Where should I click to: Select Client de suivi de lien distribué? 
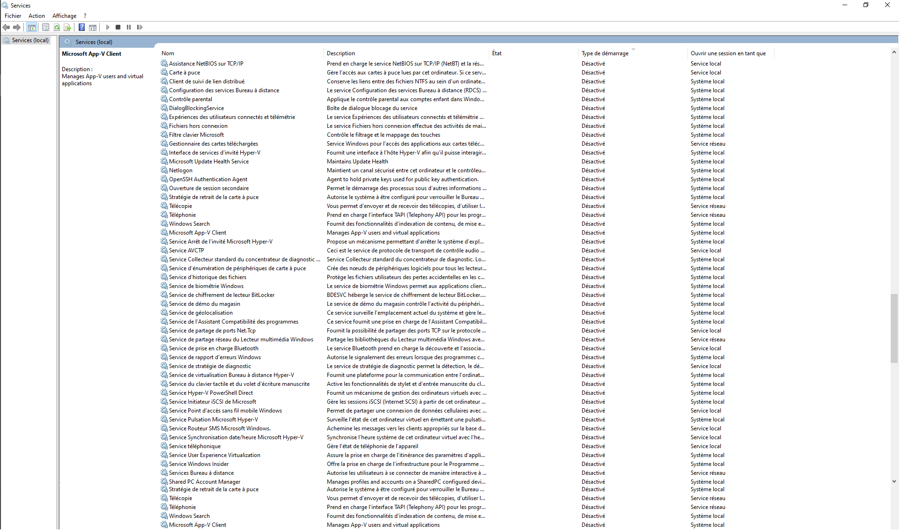coord(207,81)
